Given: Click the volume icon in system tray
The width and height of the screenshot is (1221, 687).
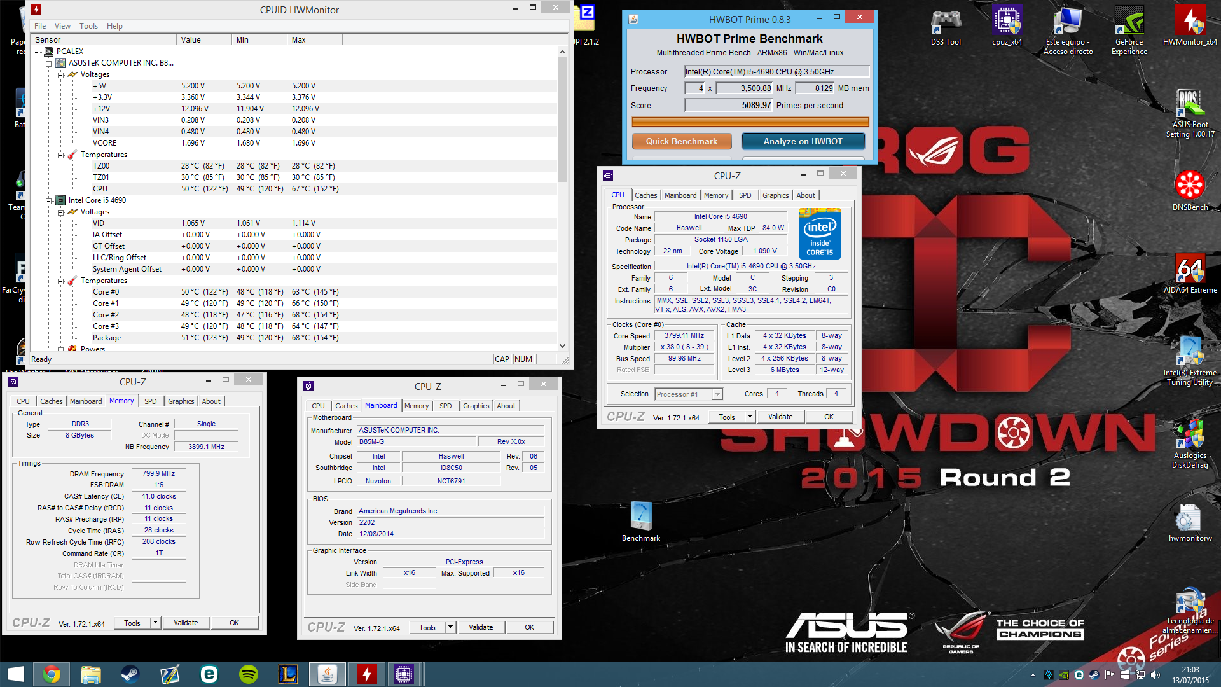Looking at the screenshot, I should point(1155,675).
